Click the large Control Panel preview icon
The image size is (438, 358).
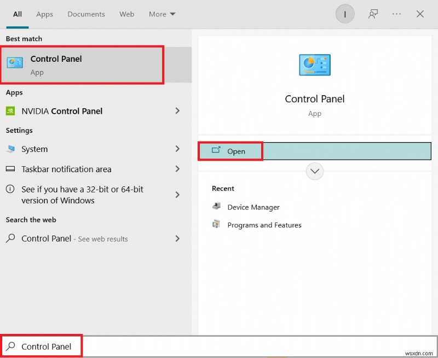[x=314, y=64]
